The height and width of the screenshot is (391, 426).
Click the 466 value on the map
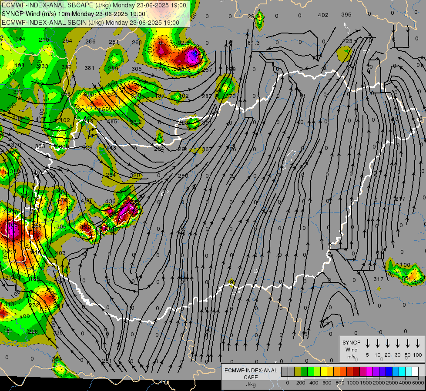231,149
